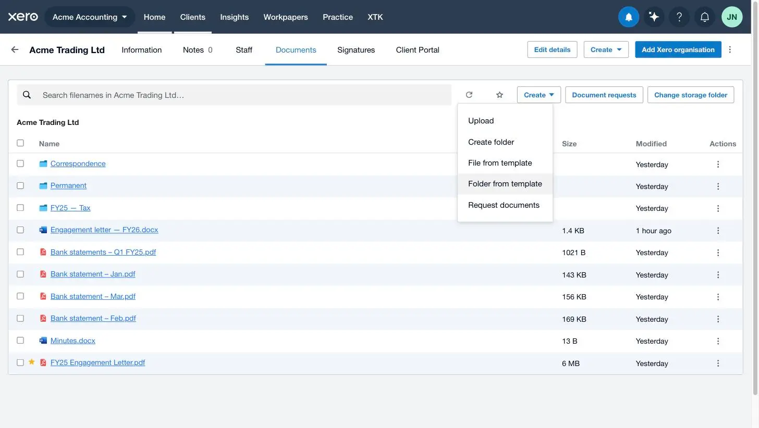Click the Edit details button
The image size is (759, 428).
(552, 49)
